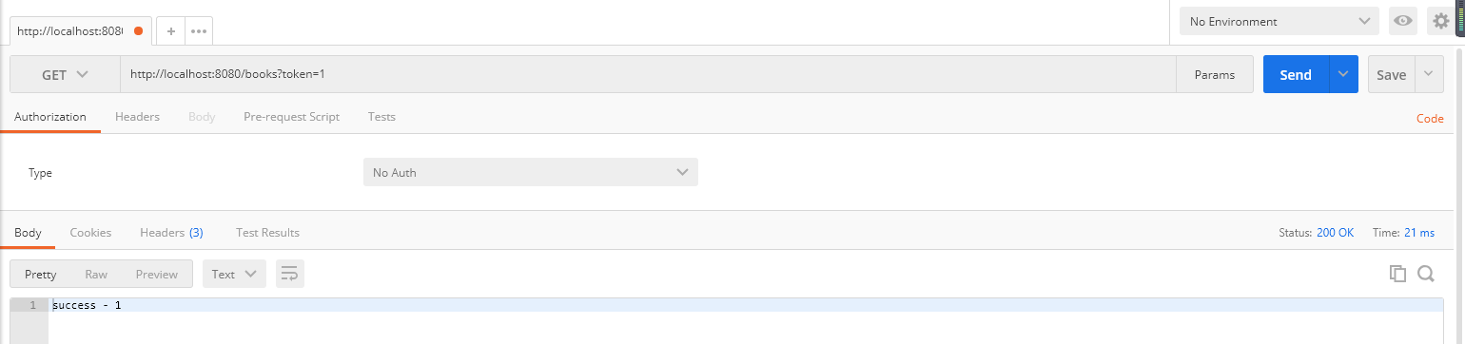Screen dimensions: 1465x344
Task: Switch response view to Preview
Action: [157, 274]
